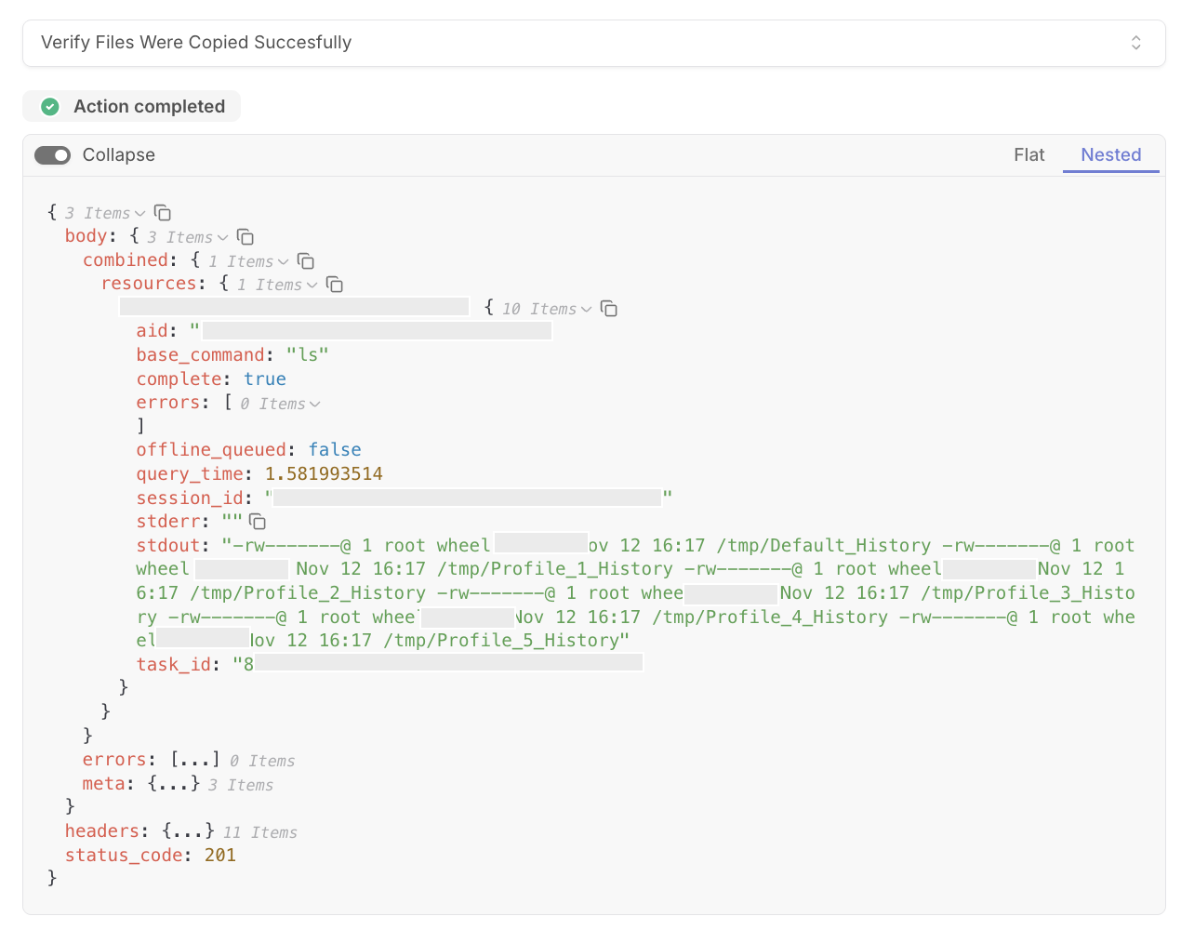Image resolution: width=1181 pixels, height=943 pixels.
Task: Copy the resources object contents
Action: pos(335,285)
